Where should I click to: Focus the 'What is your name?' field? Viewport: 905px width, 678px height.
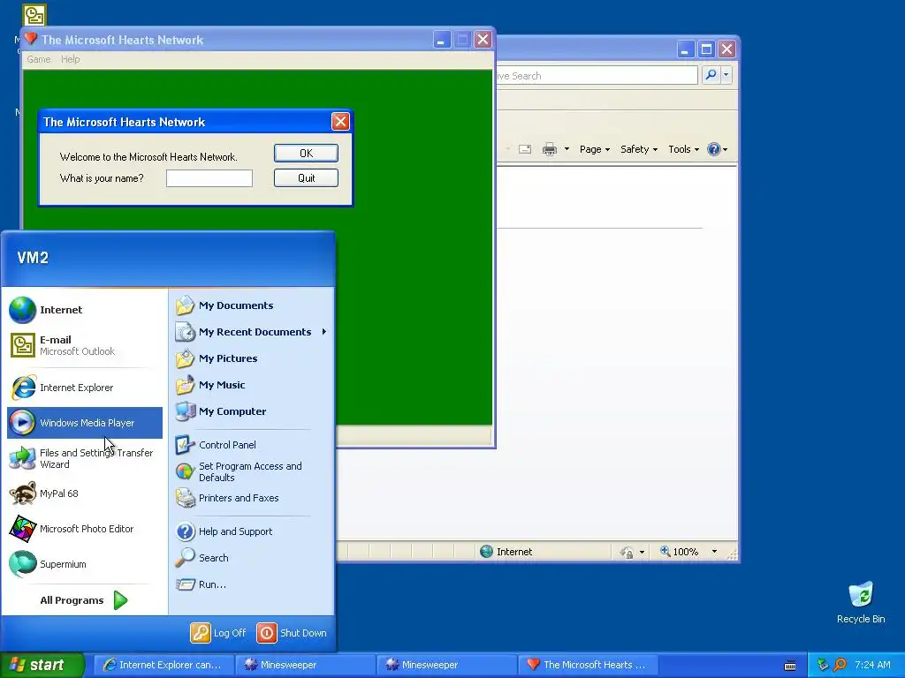point(209,178)
